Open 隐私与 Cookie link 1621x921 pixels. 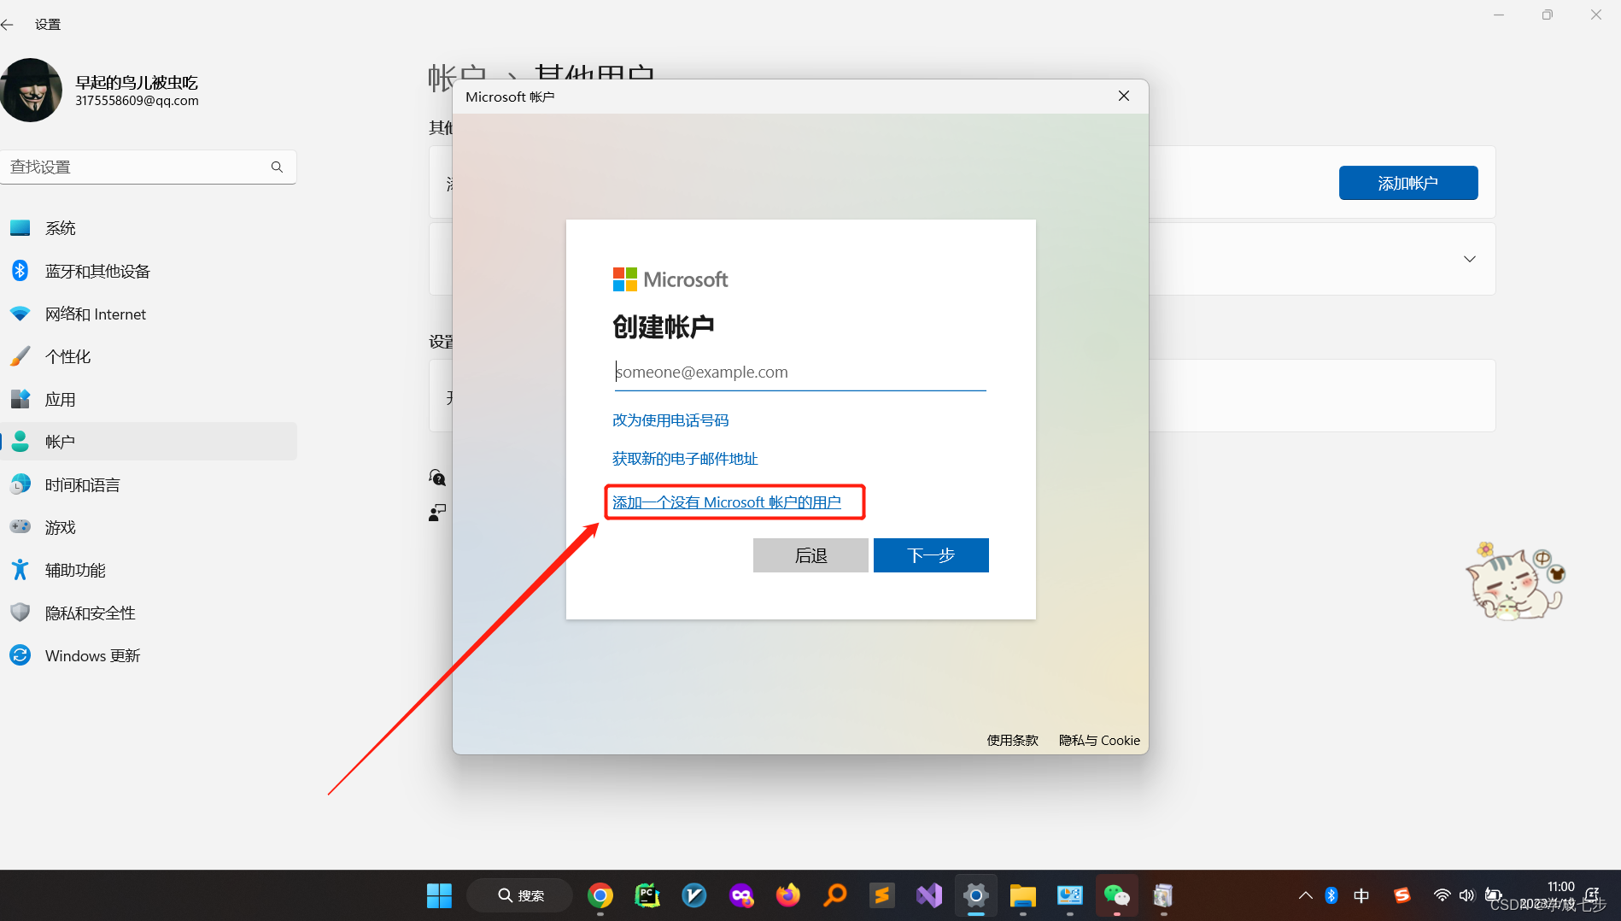point(1099,741)
